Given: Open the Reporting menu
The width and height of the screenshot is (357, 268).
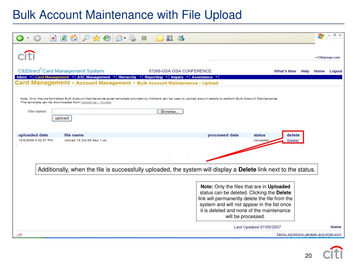Looking at the screenshot, I should 154,77.
